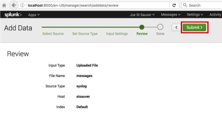Expand the Joe St Sauver user menu
The image size is (222, 123).
pos(142,15)
